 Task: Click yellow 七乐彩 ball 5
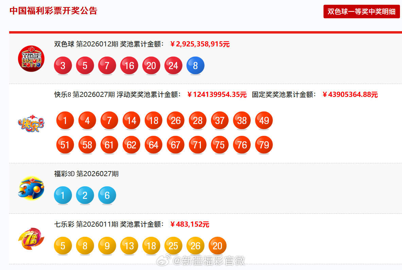[63, 246]
